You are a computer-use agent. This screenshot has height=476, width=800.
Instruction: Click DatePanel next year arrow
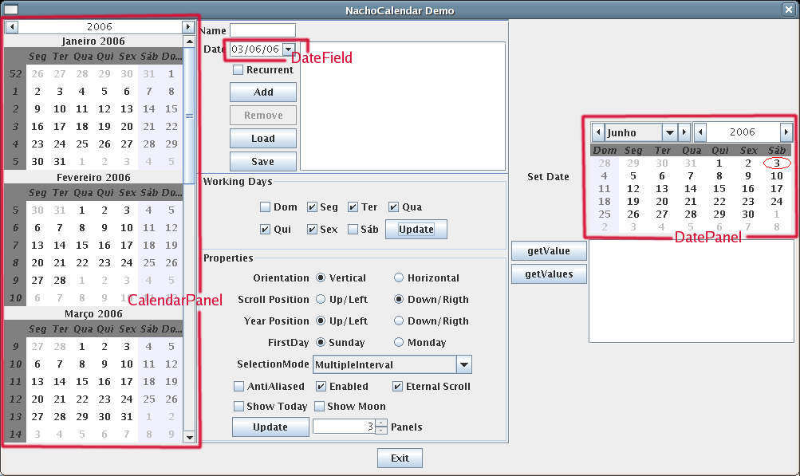pos(786,132)
